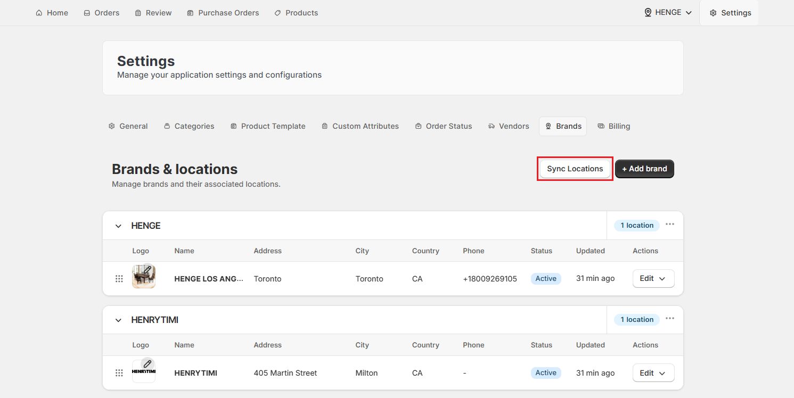This screenshot has width=794, height=398.
Task: Click the HENGE LOS ANG logo thumbnail
Action: pyautogui.click(x=143, y=277)
